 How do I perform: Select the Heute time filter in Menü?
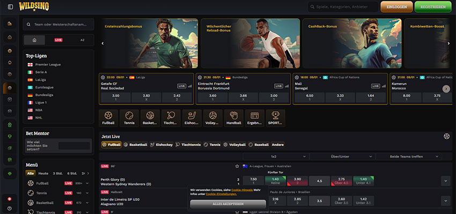(43, 173)
